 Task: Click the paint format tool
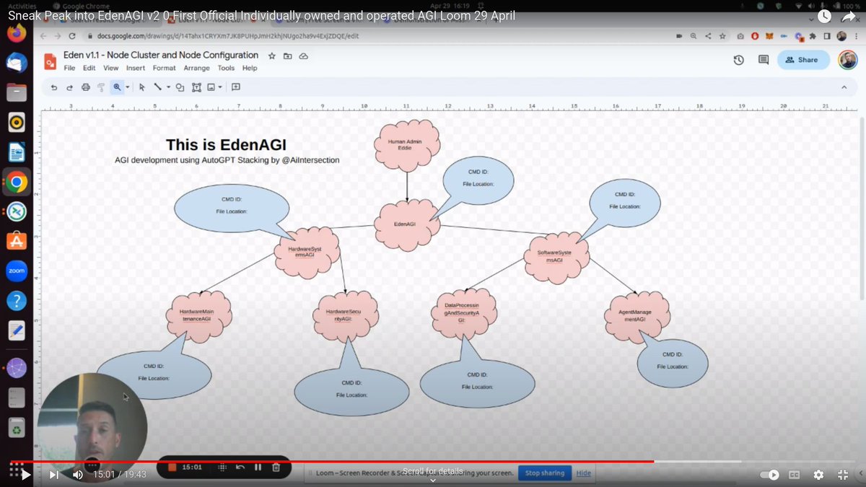(x=102, y=87)
